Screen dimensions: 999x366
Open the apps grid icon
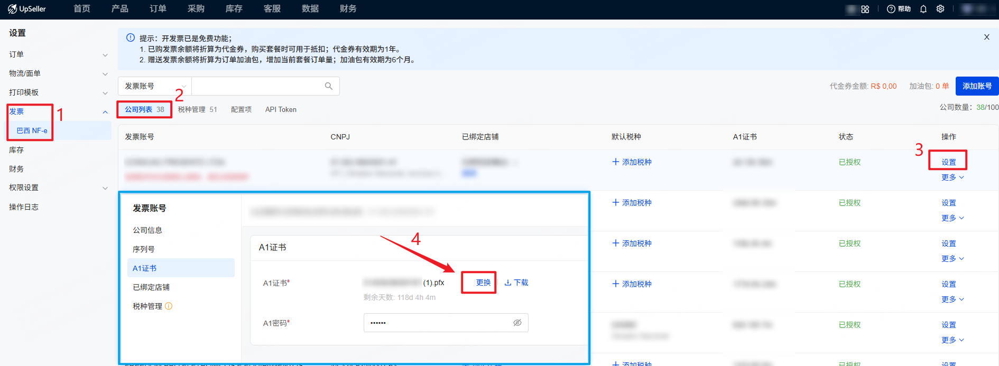865,9
